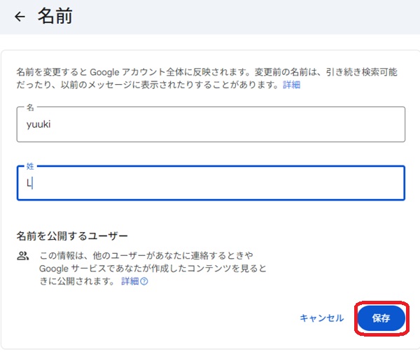Image resolution: width=420 pixels, height=352 pixels.
Task: Click the people icon under 名前を公開するユーザー
Action: 22,257
